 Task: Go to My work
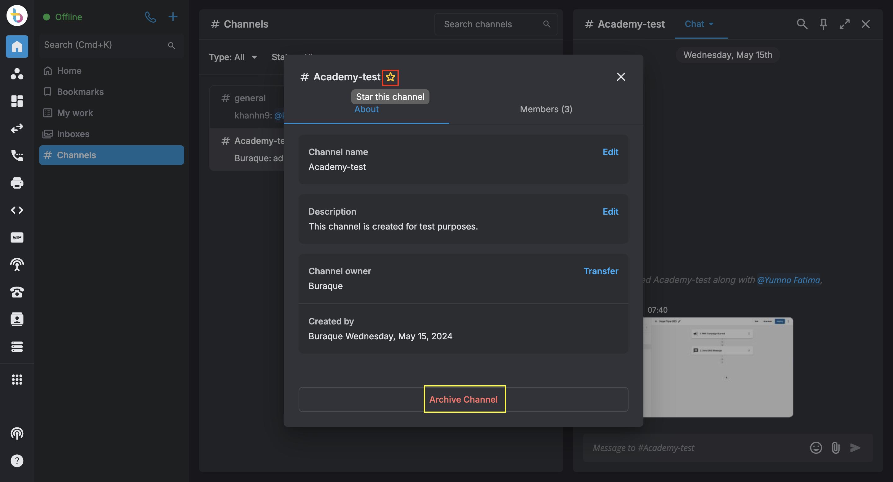coord(111,113)
